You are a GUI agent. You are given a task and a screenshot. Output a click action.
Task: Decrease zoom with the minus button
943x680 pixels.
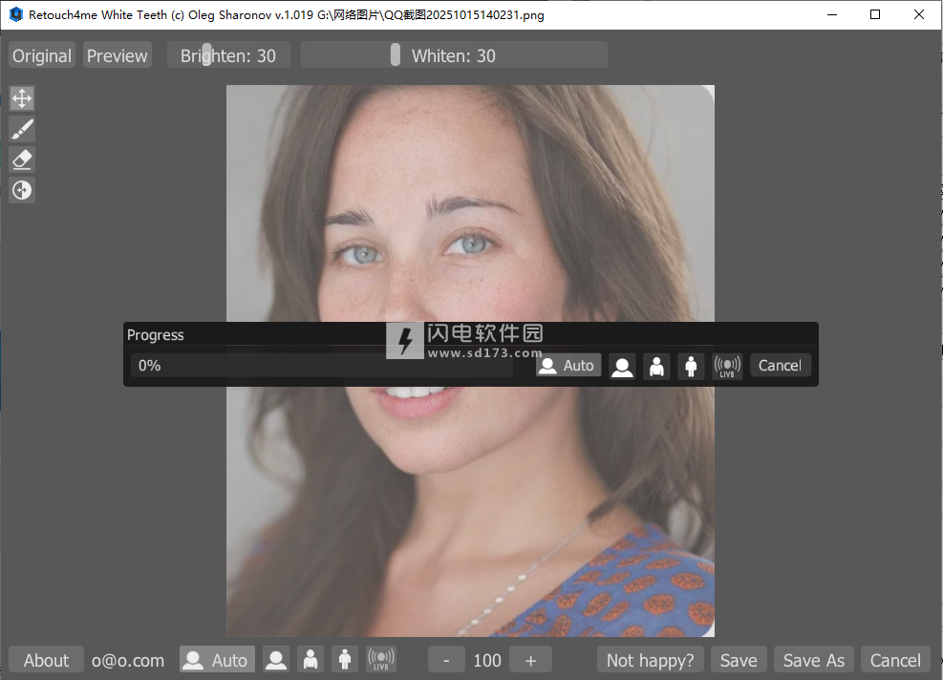click(446, 660)
